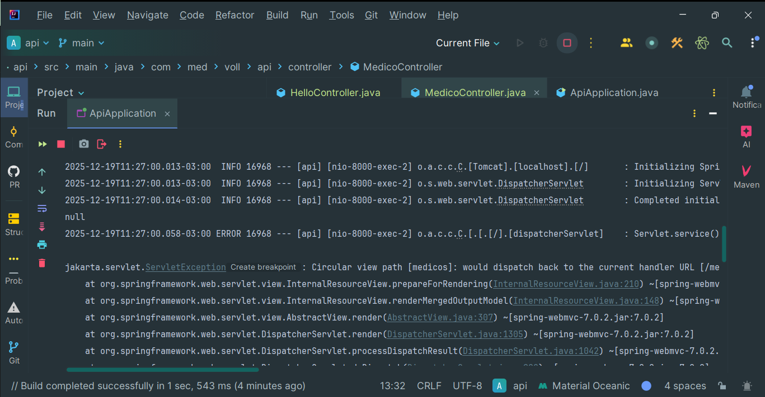
Task: Switch to the HelloController.java tab
Action: tap(335, 93)
